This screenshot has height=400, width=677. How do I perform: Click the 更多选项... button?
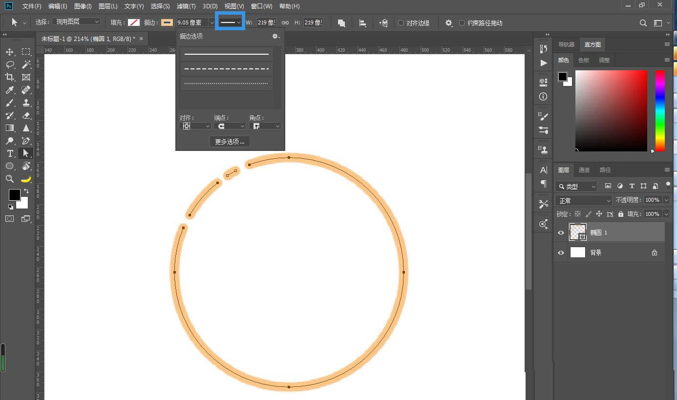(x=230, y=142)
